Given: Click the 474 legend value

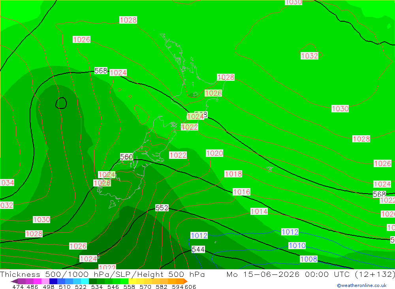Looking at the screenshot, I should tap(18, 287).
